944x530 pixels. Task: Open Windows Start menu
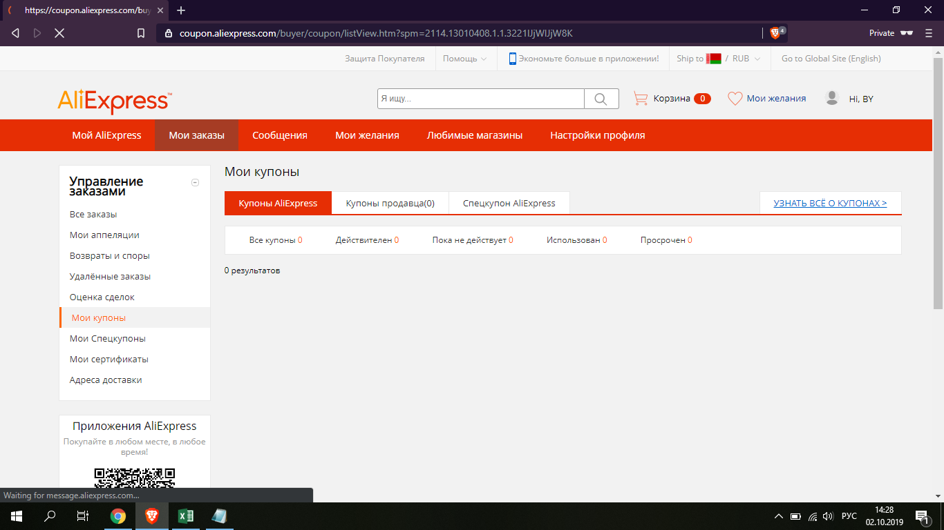click(x=16, y=516)
